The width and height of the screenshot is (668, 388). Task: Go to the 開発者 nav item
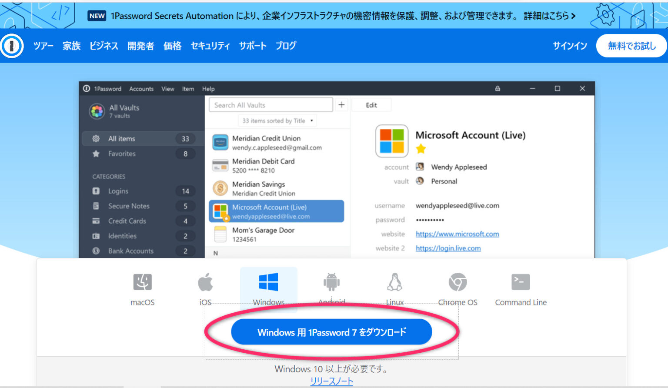[x=141, y=46]
